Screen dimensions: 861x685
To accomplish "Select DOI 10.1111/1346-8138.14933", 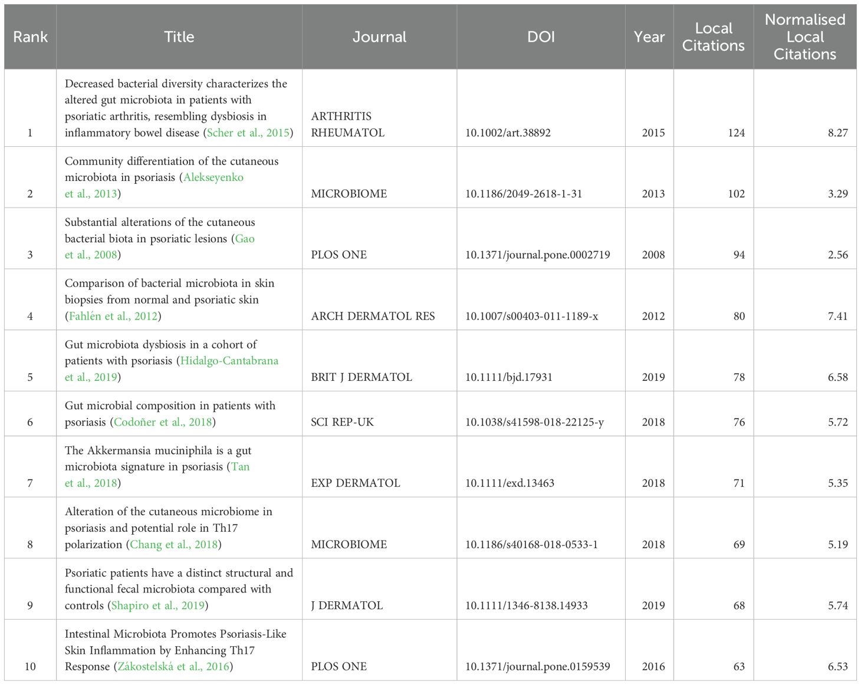I will (527, 605).
